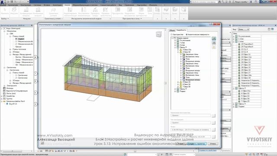The height and width of the screenshot is (156, 277).
Task: Expand Подвал node in system browser
Action: point(234,107)
